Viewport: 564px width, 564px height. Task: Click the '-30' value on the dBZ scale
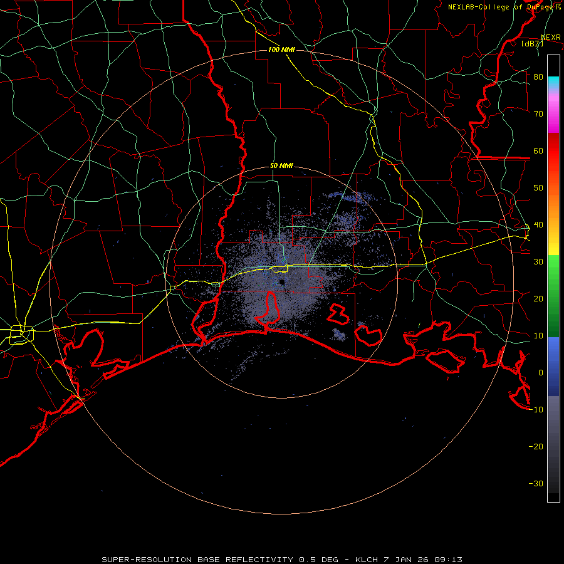pos(536,484)
